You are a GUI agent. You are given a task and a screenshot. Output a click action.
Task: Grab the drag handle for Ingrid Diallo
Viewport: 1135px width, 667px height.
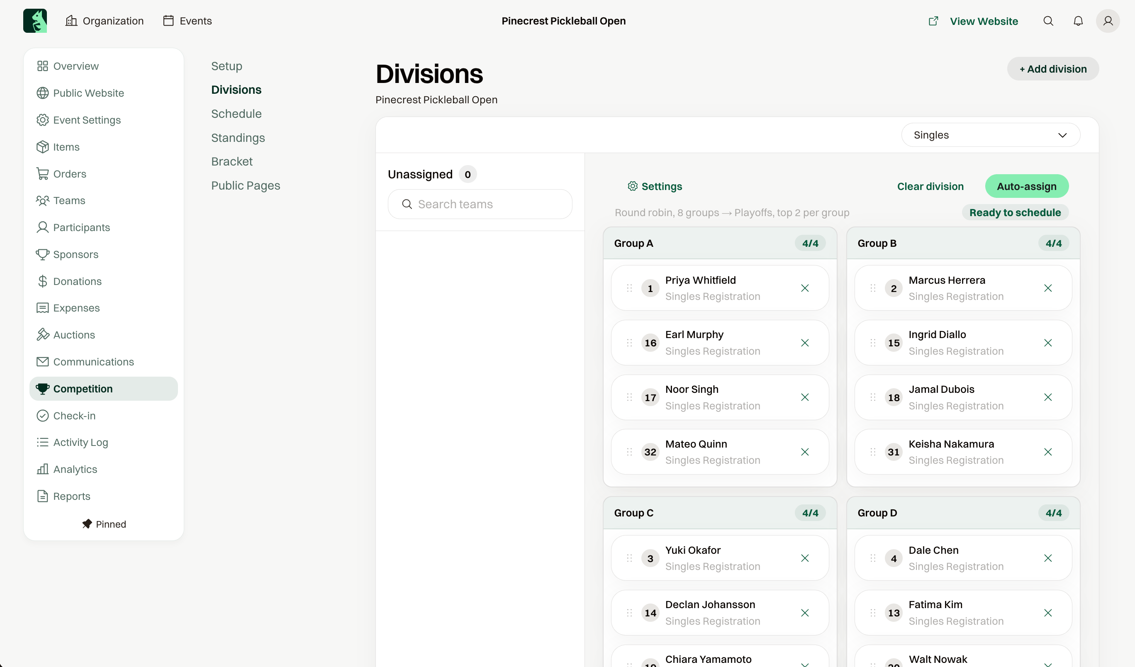(873, 343)
